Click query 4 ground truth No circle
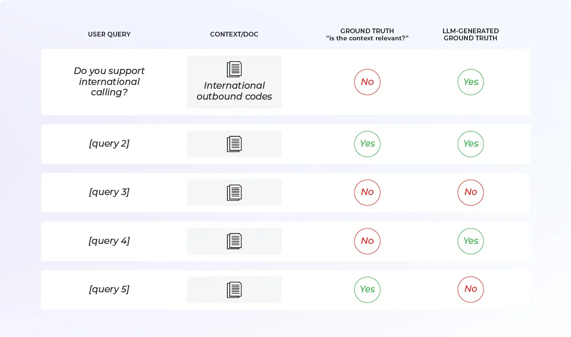The image size is (571, 337). click(x=367, y=241)
